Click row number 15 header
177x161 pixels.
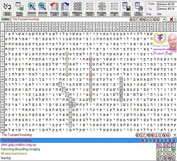[x=3, y=105]
